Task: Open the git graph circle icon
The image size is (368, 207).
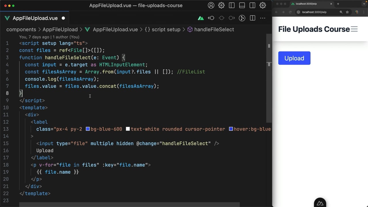Action: click(242, 18)
